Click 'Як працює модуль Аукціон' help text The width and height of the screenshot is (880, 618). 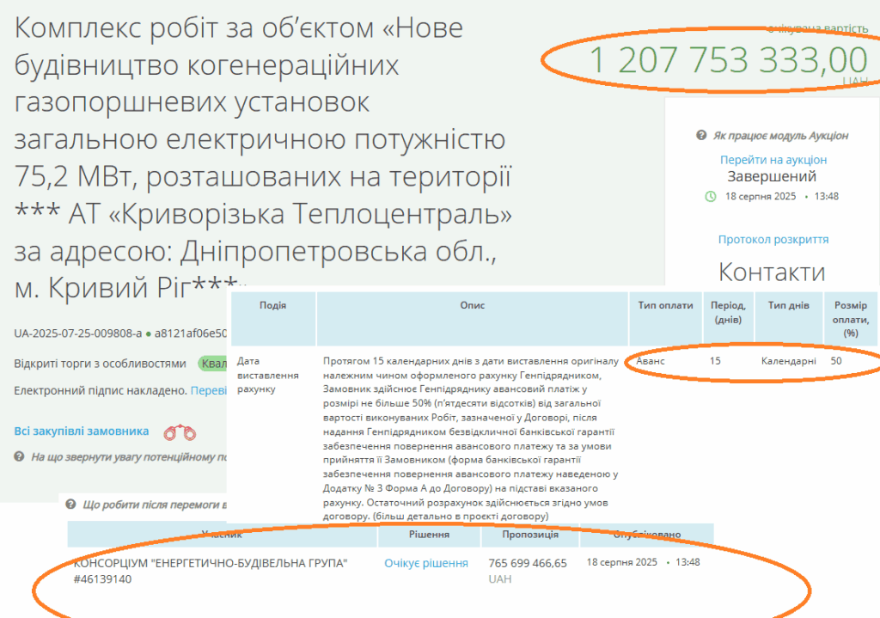pyautogui.click(x=780, y=136)
